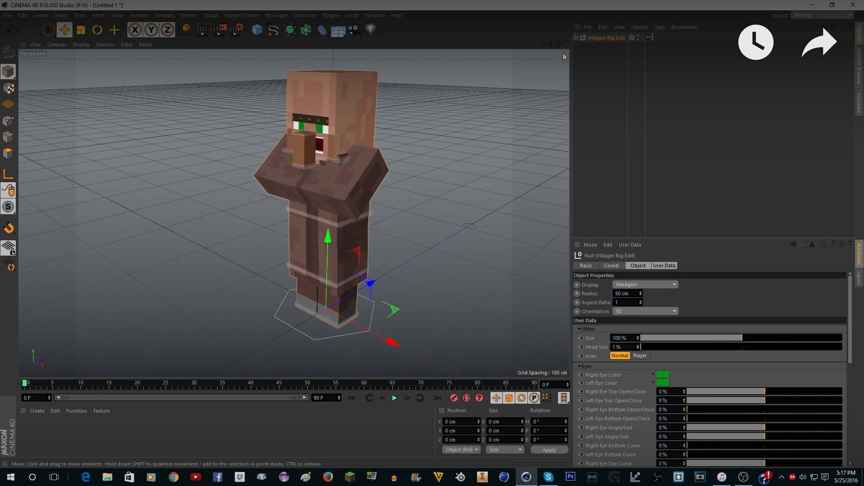The width and height of the screenshot is (864, 486).
Task: Click the Left Eye Color green swatch
Action: click(x=663, y=382)
